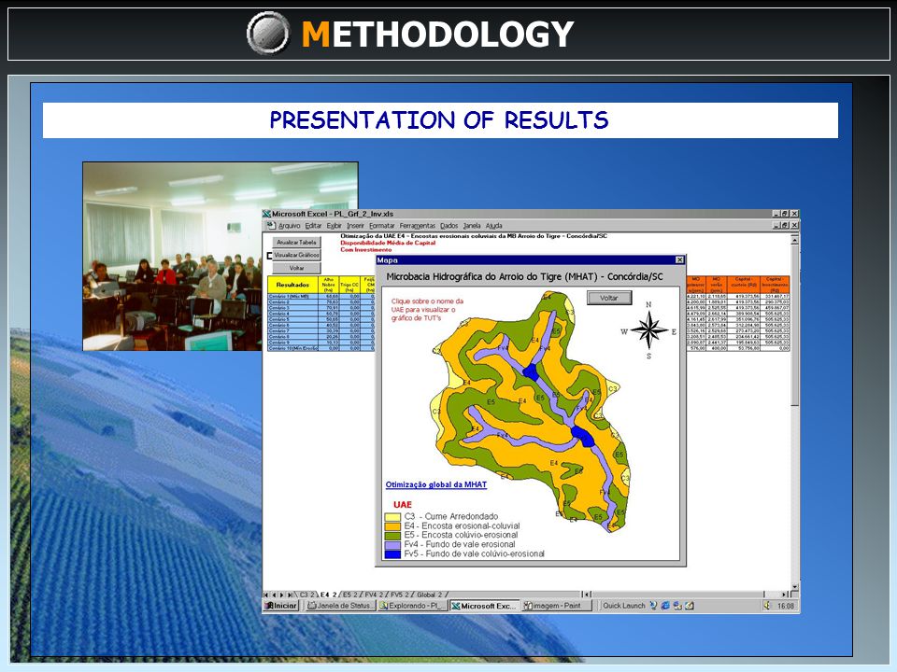
Task: Click 'E4 - Encosta erosional-coluvial' legend text
Action: point(462,525)
